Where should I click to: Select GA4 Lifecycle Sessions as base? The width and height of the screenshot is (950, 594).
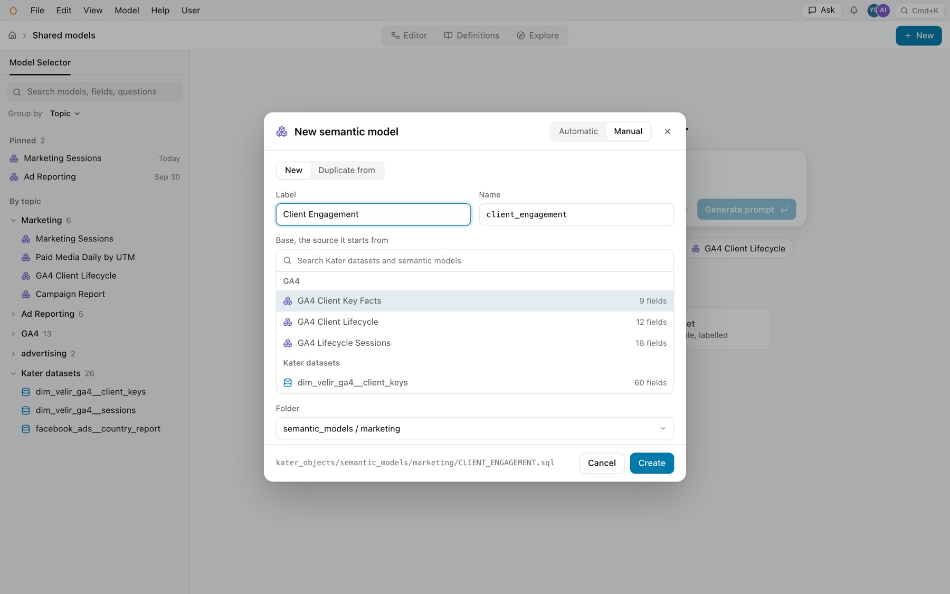(474, 343)
